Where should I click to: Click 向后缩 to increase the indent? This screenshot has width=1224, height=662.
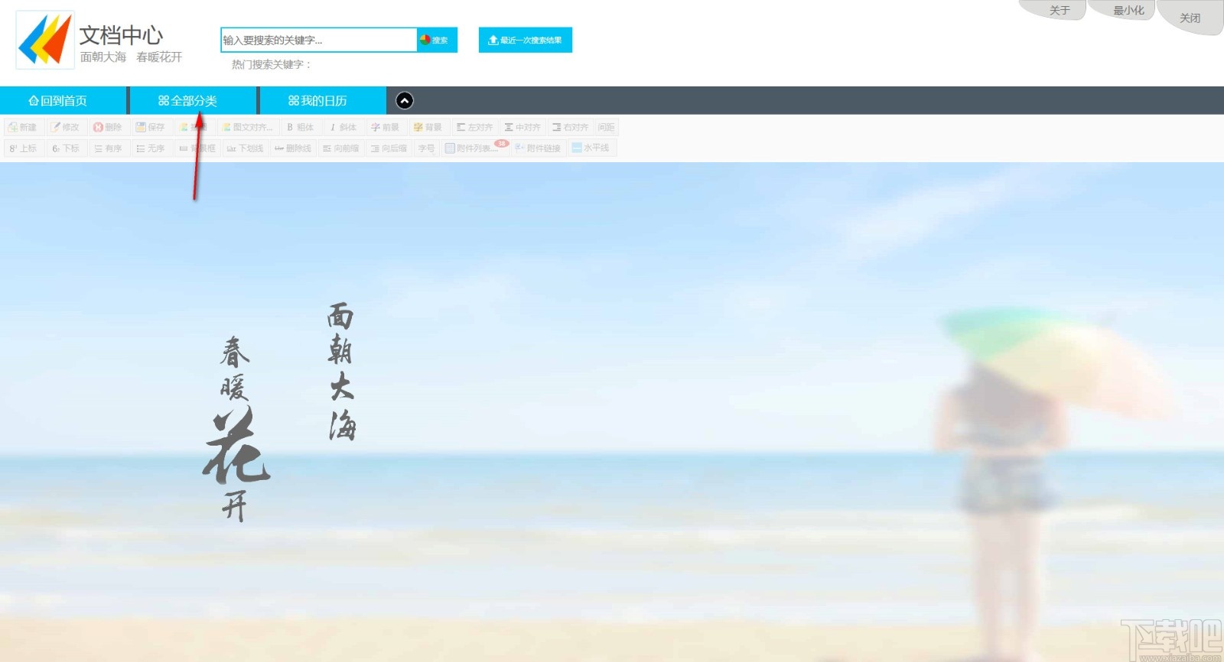pos(389,148)
